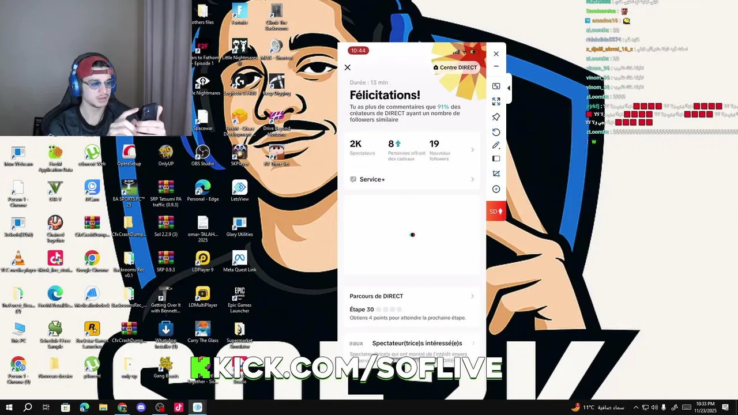Image resolution: width=738 pixels, height=415 pixels.
Task: Open taskbar Search magnifier
Action: tap(28, 408)
